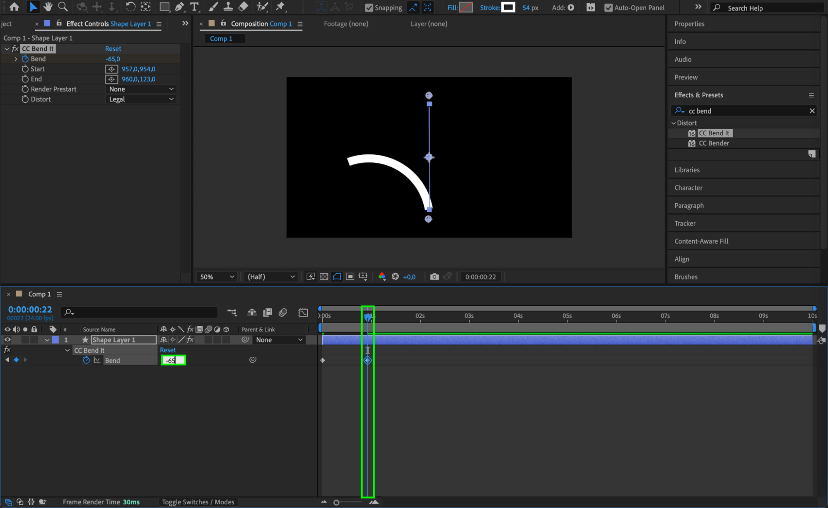Click the snapshot camera icon in viewer
This screenshot has height=508, width=828.
(x=434, y=277)
